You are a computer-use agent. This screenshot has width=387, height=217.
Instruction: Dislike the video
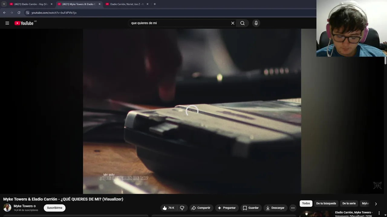(x=182, y=208)
